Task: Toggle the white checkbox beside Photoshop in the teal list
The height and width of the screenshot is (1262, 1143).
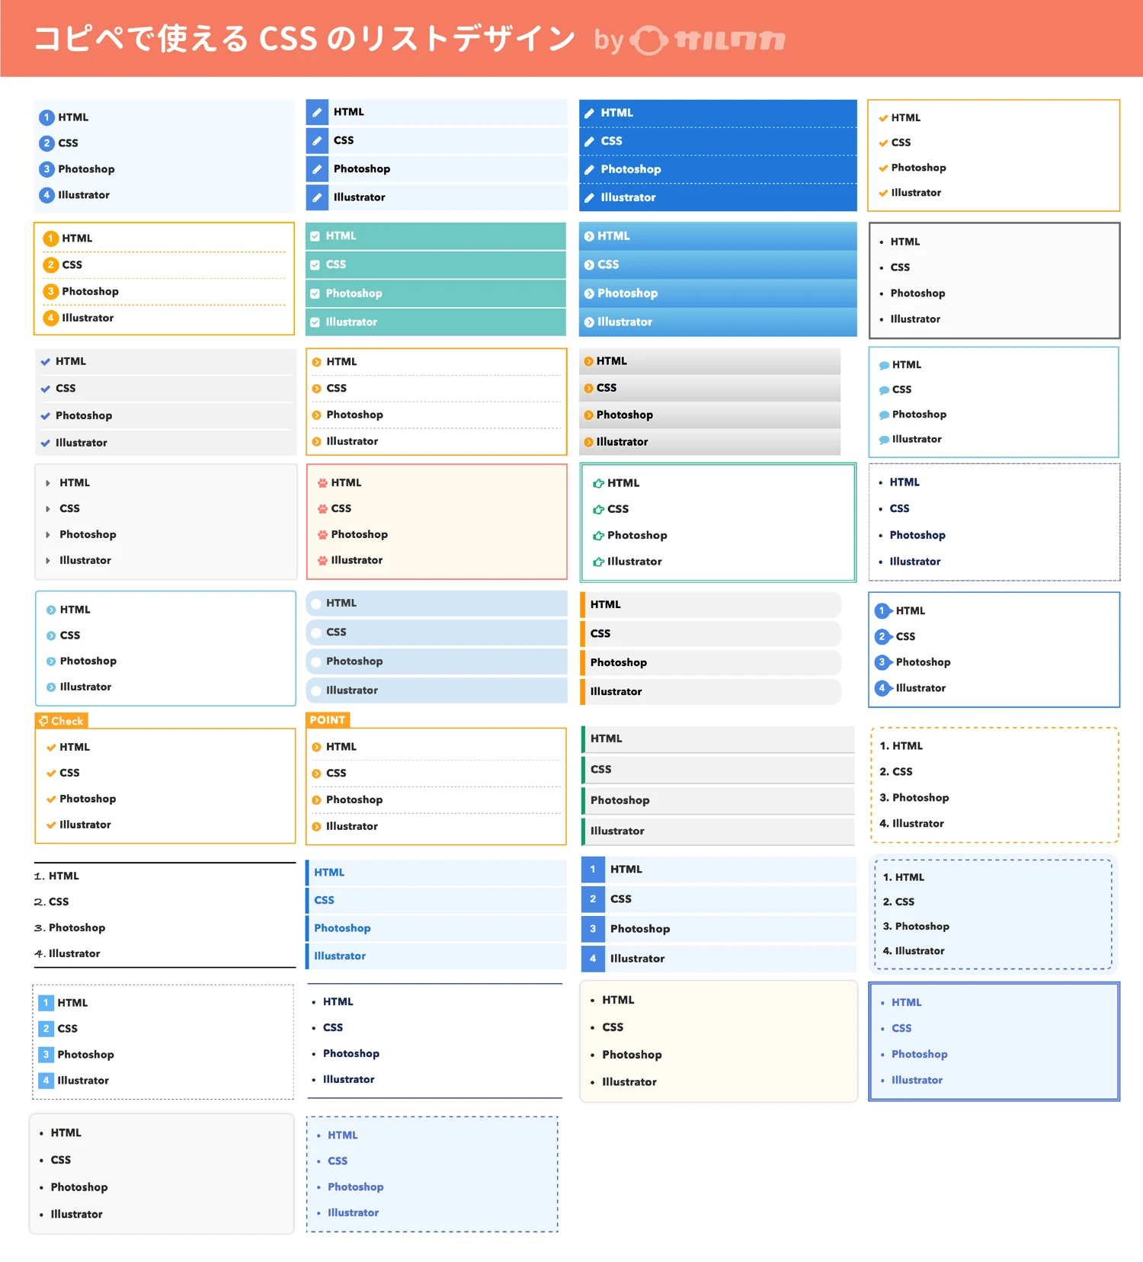Action: point(315,293)
